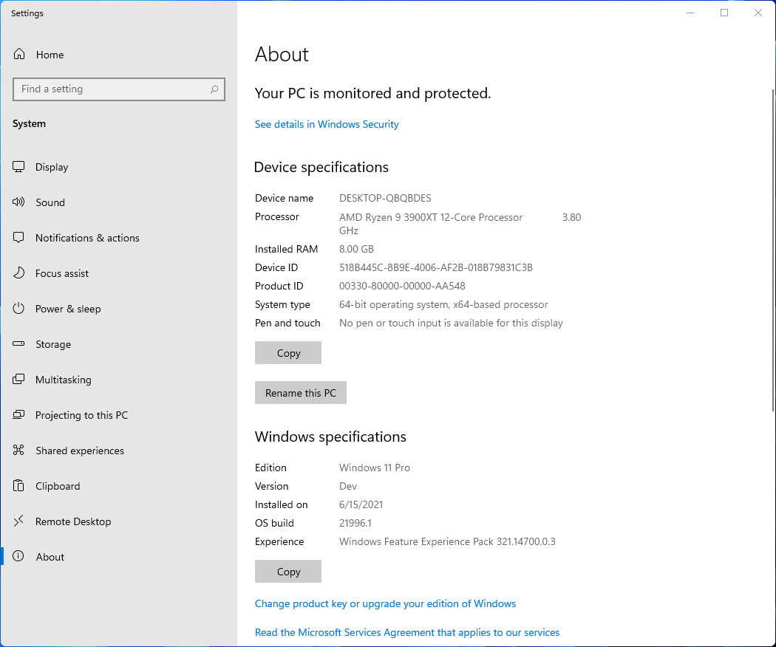
Task: Open the Display settings page
Action: (x=52, y=167)
